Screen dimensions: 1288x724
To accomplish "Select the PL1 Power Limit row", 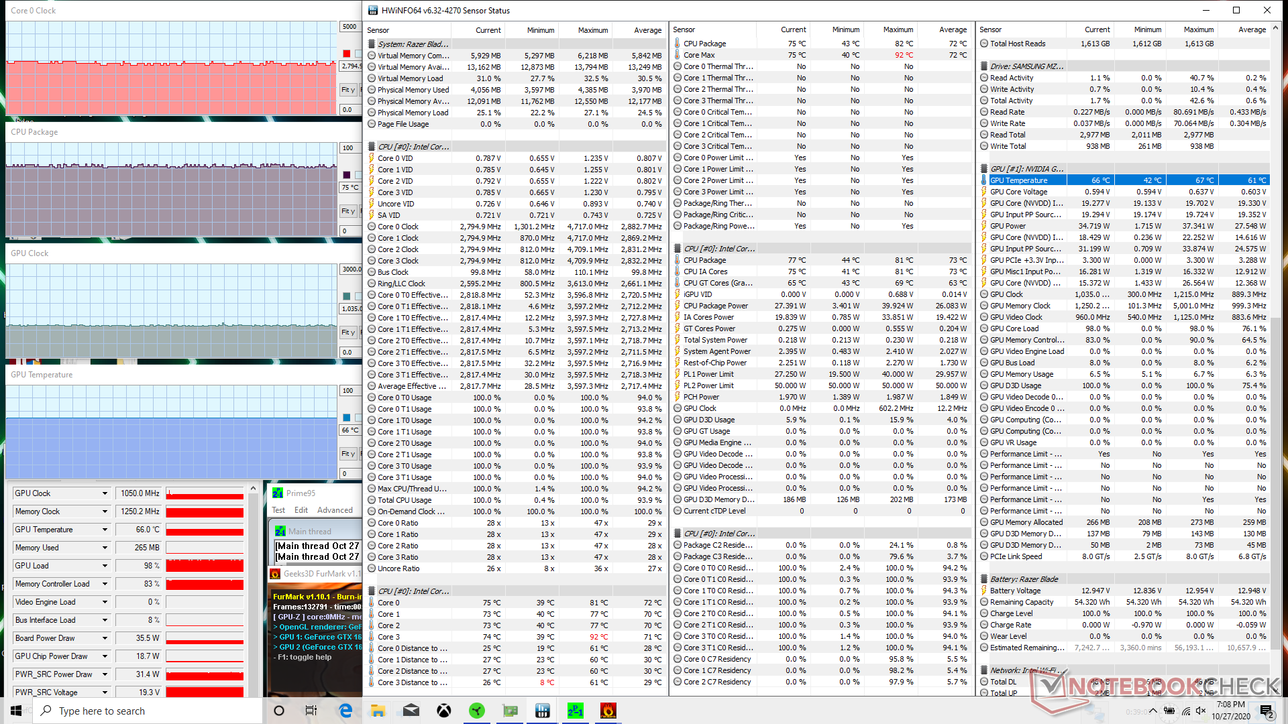I will point(821,374).
